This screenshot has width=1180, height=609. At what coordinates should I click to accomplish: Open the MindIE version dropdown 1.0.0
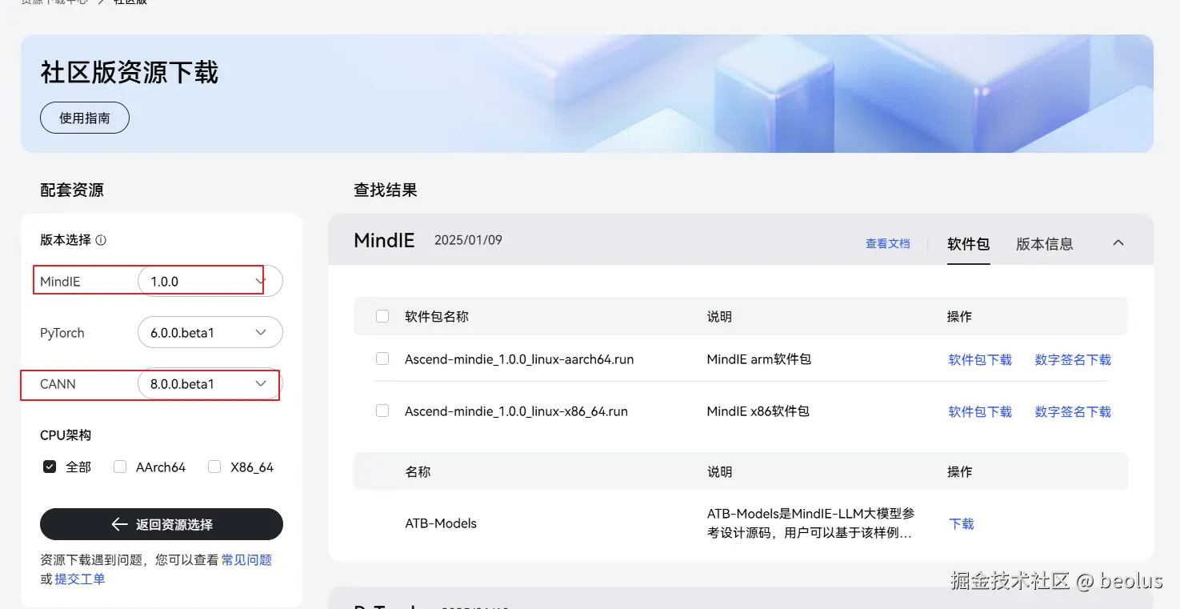pyautogui.click(x=210, y=281)
